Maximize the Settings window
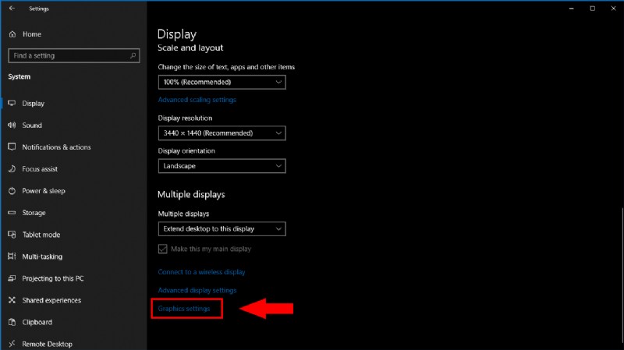 593,9
